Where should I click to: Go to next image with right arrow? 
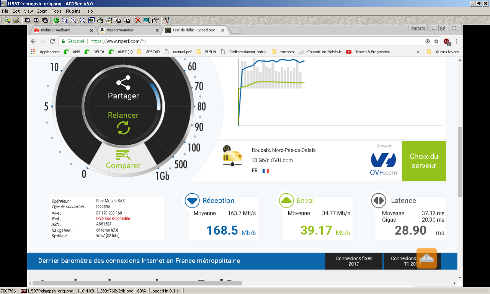pos(36,20)
